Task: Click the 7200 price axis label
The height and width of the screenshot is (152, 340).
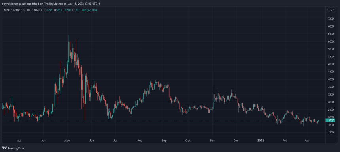Action: [331, 19]
